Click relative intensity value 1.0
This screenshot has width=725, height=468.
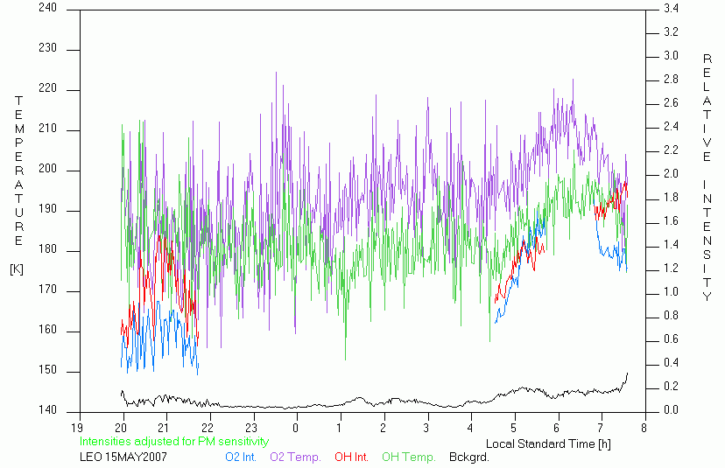[671, 292]
